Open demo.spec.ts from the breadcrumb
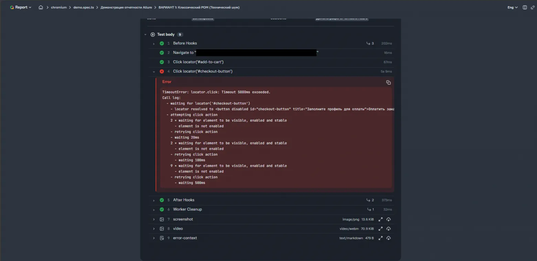This screenshot has width=537, height=261. tap(84, 7)
